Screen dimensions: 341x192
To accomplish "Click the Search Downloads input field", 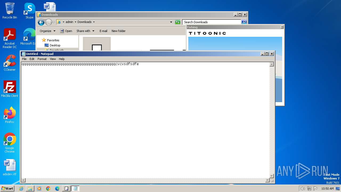I will click(212, 22).
